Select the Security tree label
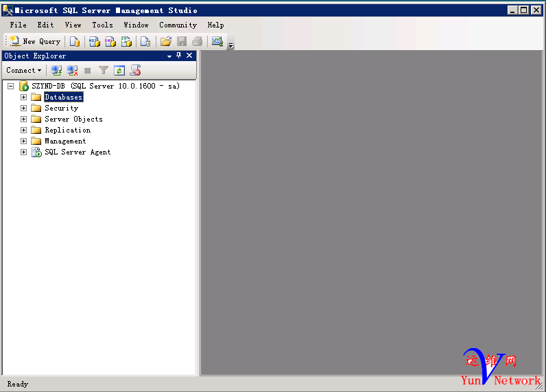 coord(61,108)
